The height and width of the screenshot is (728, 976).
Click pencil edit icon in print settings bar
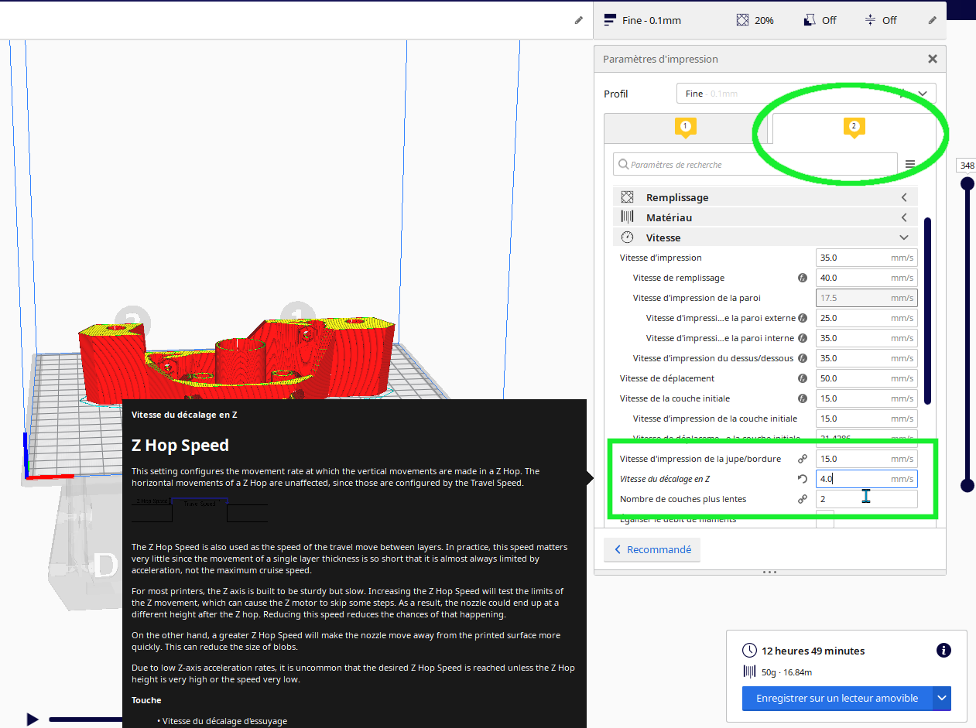[933, 20]
